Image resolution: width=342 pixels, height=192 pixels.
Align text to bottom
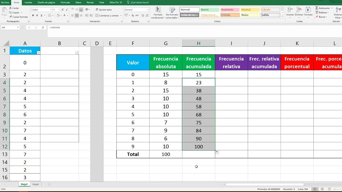click(81, 10)
